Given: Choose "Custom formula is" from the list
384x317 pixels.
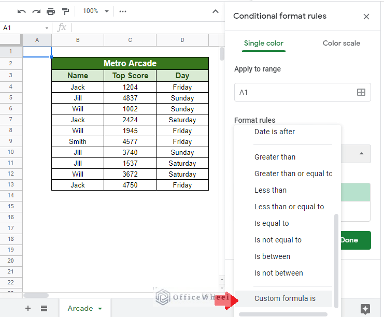Looking at the screenshot, I should [285, 298].
